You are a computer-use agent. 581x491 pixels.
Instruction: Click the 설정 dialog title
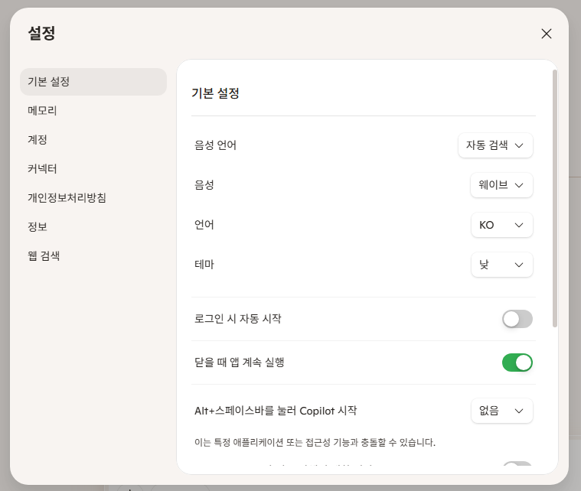pos(41,33)
